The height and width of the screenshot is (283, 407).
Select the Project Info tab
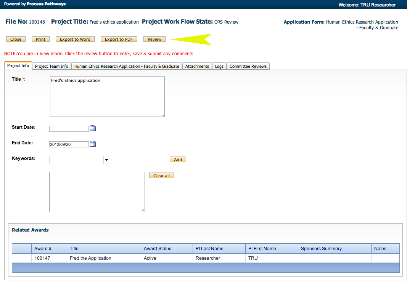point(18,66)
